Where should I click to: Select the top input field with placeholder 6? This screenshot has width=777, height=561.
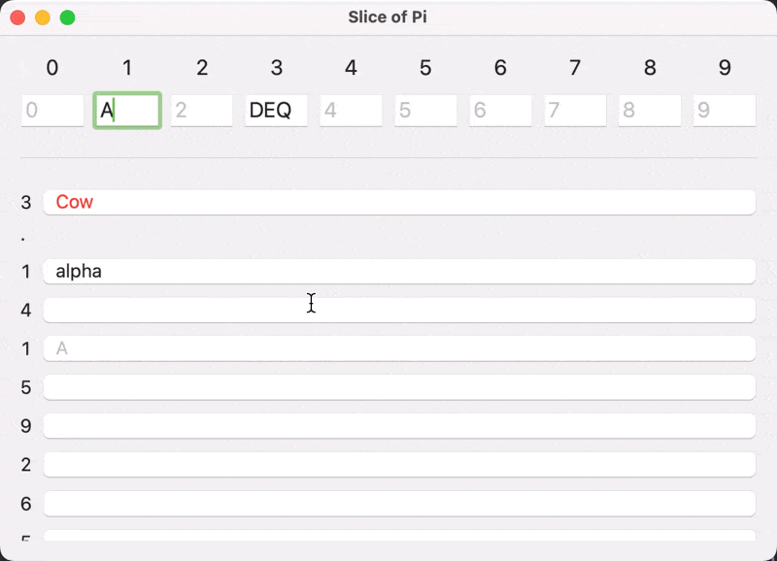(500, 111)
